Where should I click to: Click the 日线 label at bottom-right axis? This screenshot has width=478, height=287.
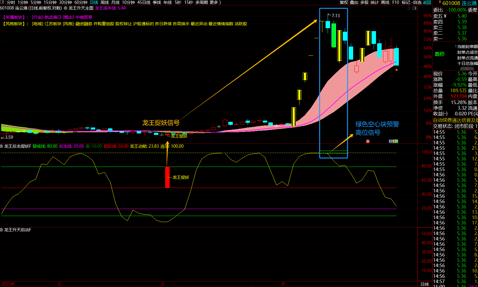[x=425, y=284]
